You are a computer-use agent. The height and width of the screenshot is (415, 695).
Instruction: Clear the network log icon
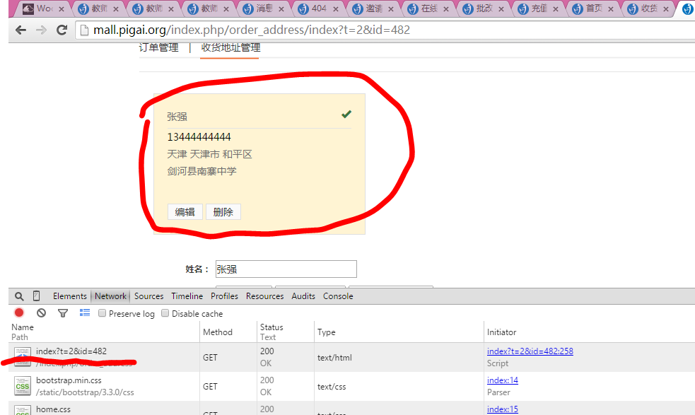[41, 313]
